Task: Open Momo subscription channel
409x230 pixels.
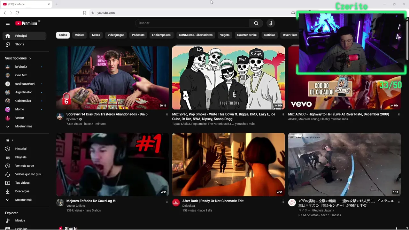Action: point(25,109)
